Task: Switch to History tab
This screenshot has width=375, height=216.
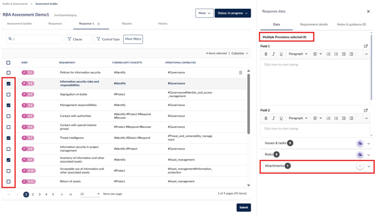Action: pyautogui.click(x=162, y=23)
